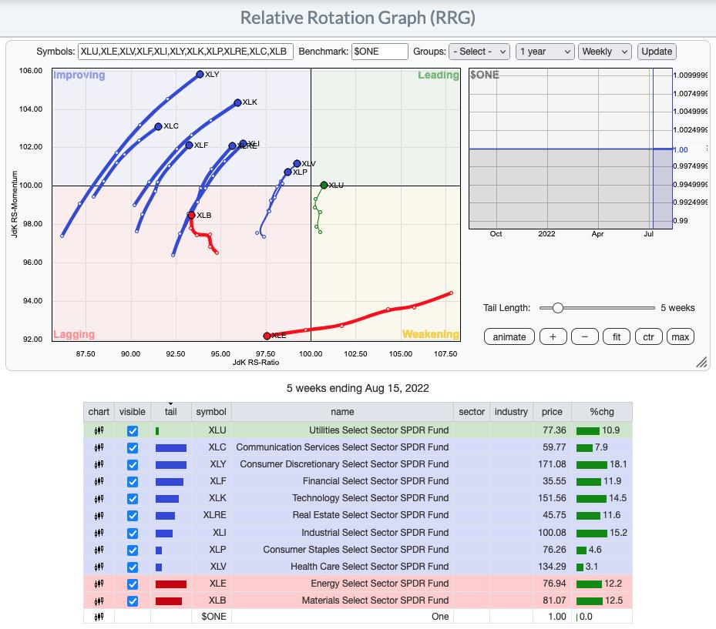Open the Groups Select dropdown
Viewport: 716px width, 629px height.
[x=479, y=52]
